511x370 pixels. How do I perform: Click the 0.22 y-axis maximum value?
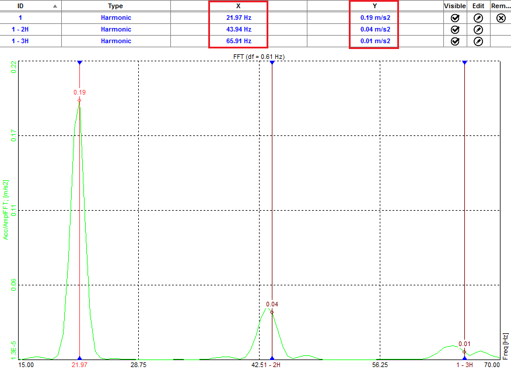13,67
